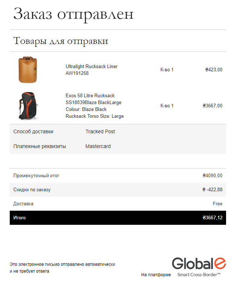Click the Товары для отправки section heading
The image size is (234, 282).
[61, 41]
